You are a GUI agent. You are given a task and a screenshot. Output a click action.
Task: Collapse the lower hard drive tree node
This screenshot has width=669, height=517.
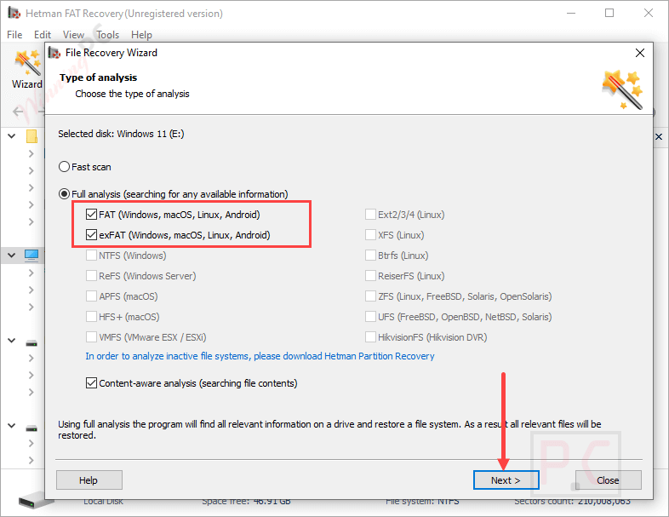tap(12, 426)
